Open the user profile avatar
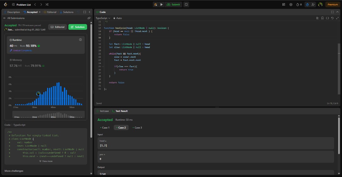 tap(320, 4)
